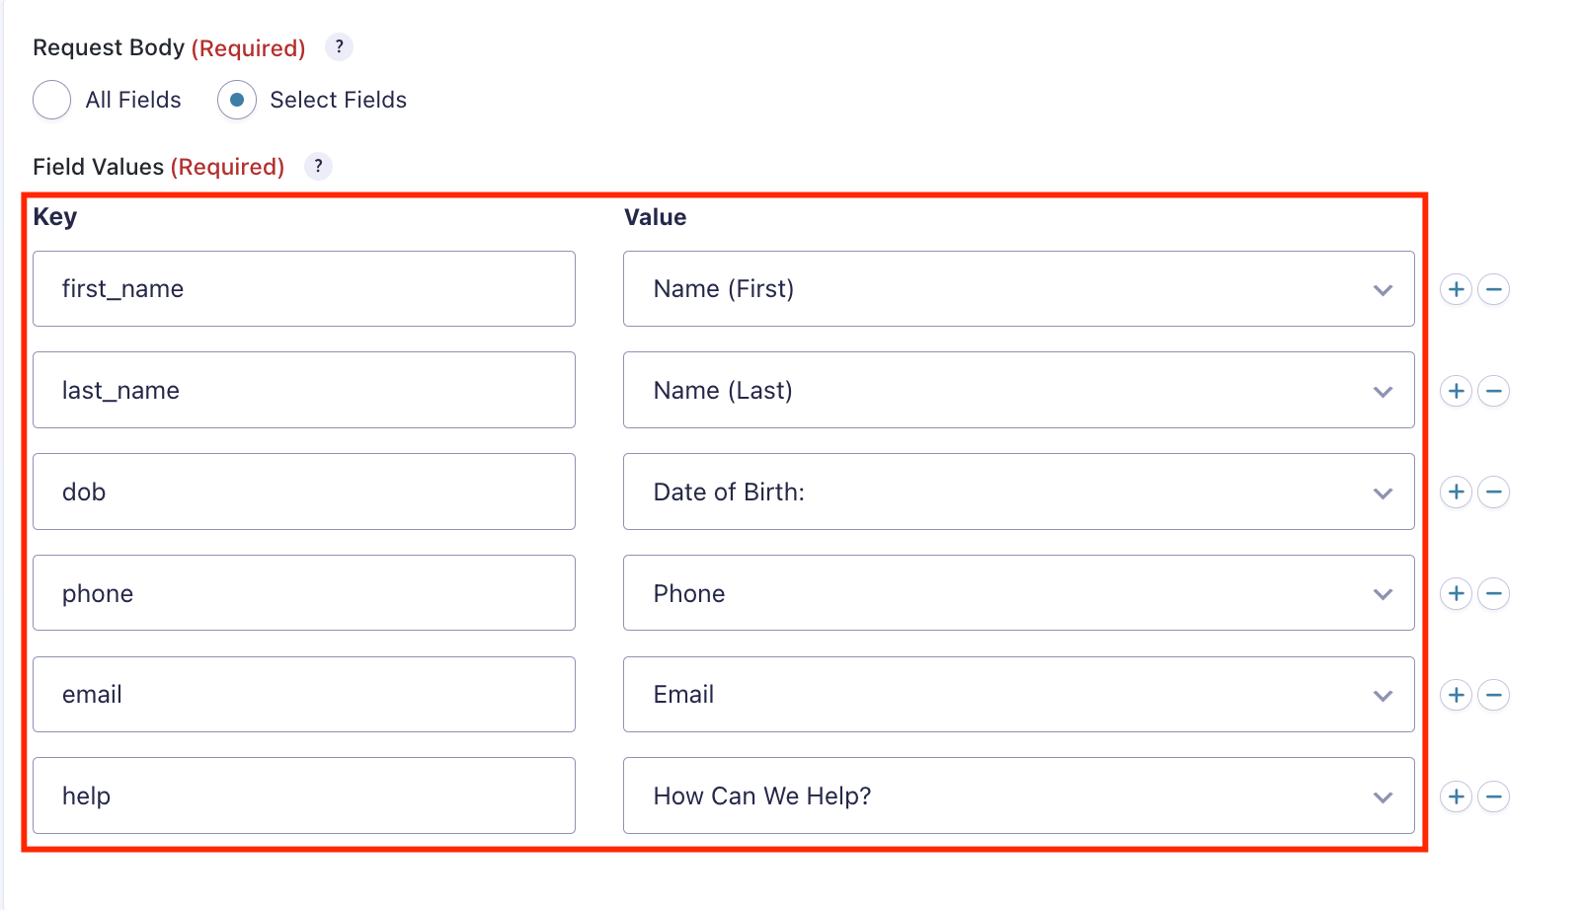Remove the dob field mapping row
1582x910 pixels.
[1494, 492]
